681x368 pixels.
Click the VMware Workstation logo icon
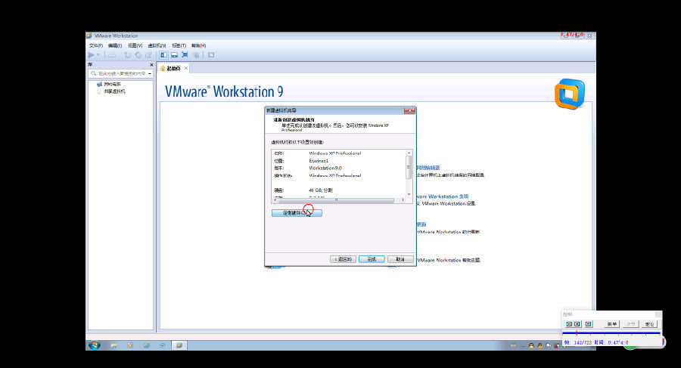(x=569, y=93)
